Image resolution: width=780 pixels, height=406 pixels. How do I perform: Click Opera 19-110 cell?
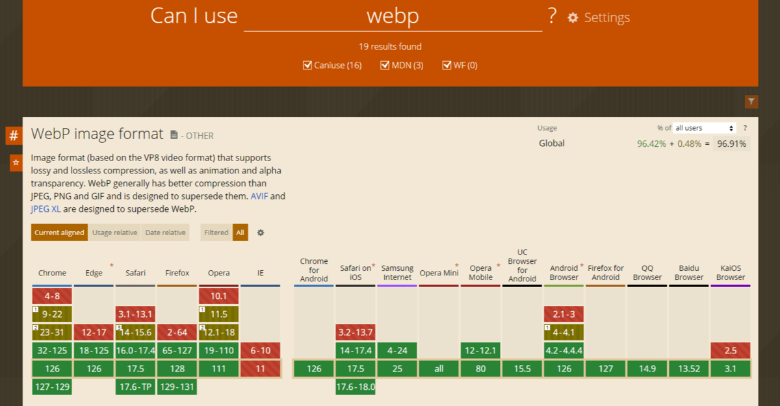pos(219,351)
